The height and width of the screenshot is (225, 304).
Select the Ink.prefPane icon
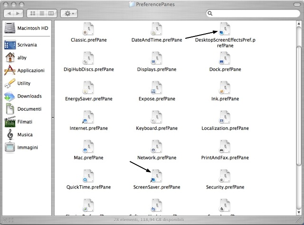[x=225, y=87]
